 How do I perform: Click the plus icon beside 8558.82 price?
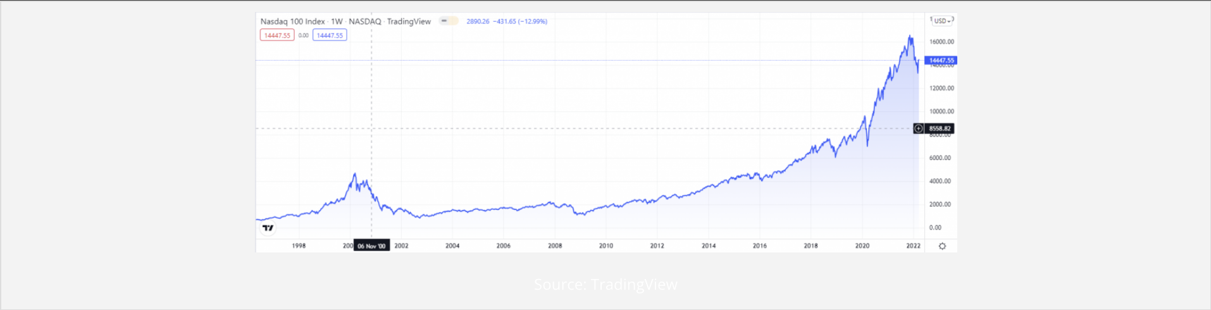(x=919, y=128)
